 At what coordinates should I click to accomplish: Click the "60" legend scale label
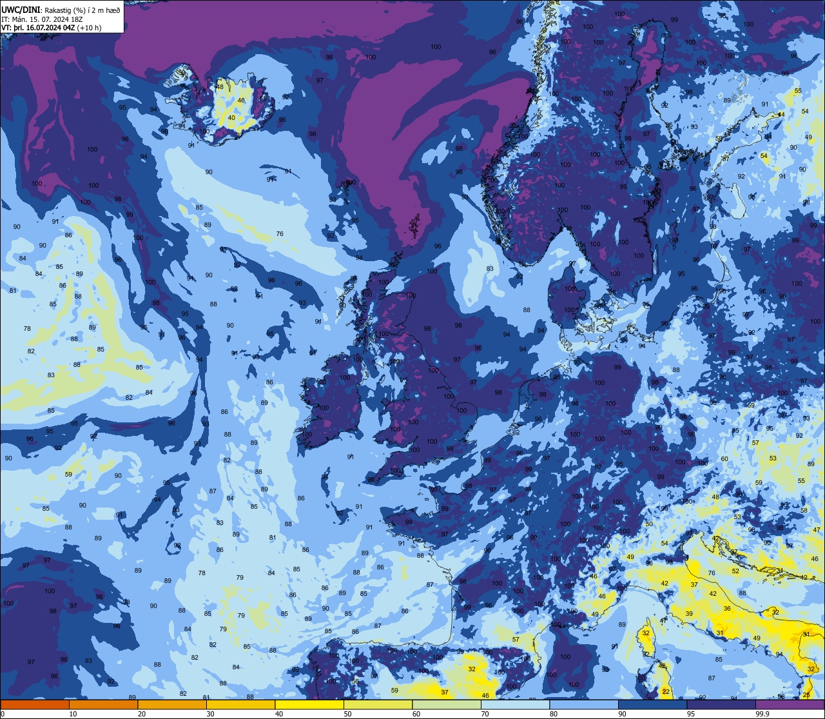416,714
